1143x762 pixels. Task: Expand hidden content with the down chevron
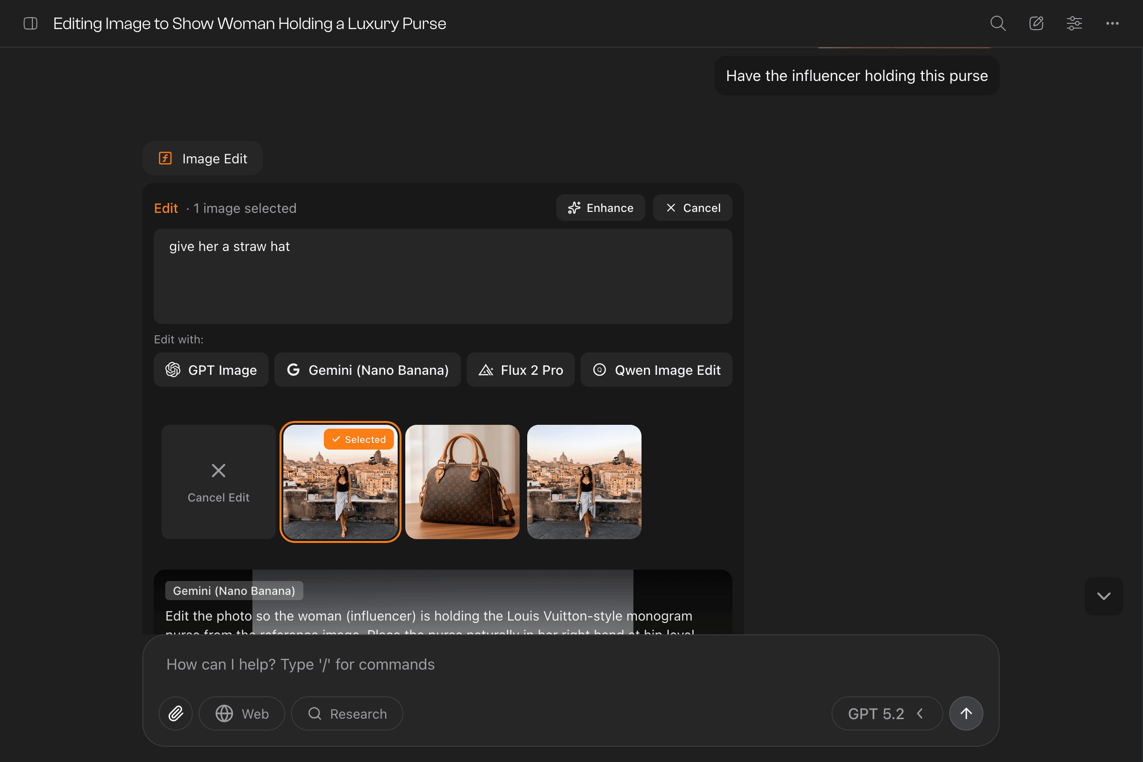pos(1103,596)
